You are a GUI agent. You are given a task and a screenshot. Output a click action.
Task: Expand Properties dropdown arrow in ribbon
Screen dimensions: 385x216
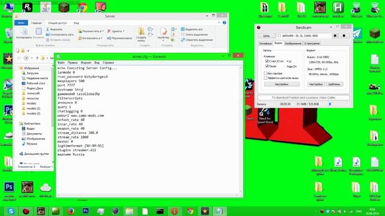pyautogui.click(x=163, y=40)
